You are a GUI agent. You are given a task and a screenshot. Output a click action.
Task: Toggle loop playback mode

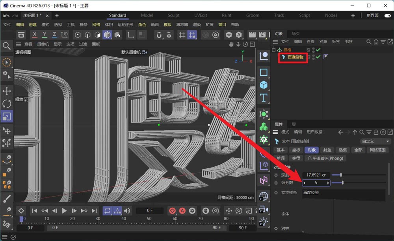point(107,211)
